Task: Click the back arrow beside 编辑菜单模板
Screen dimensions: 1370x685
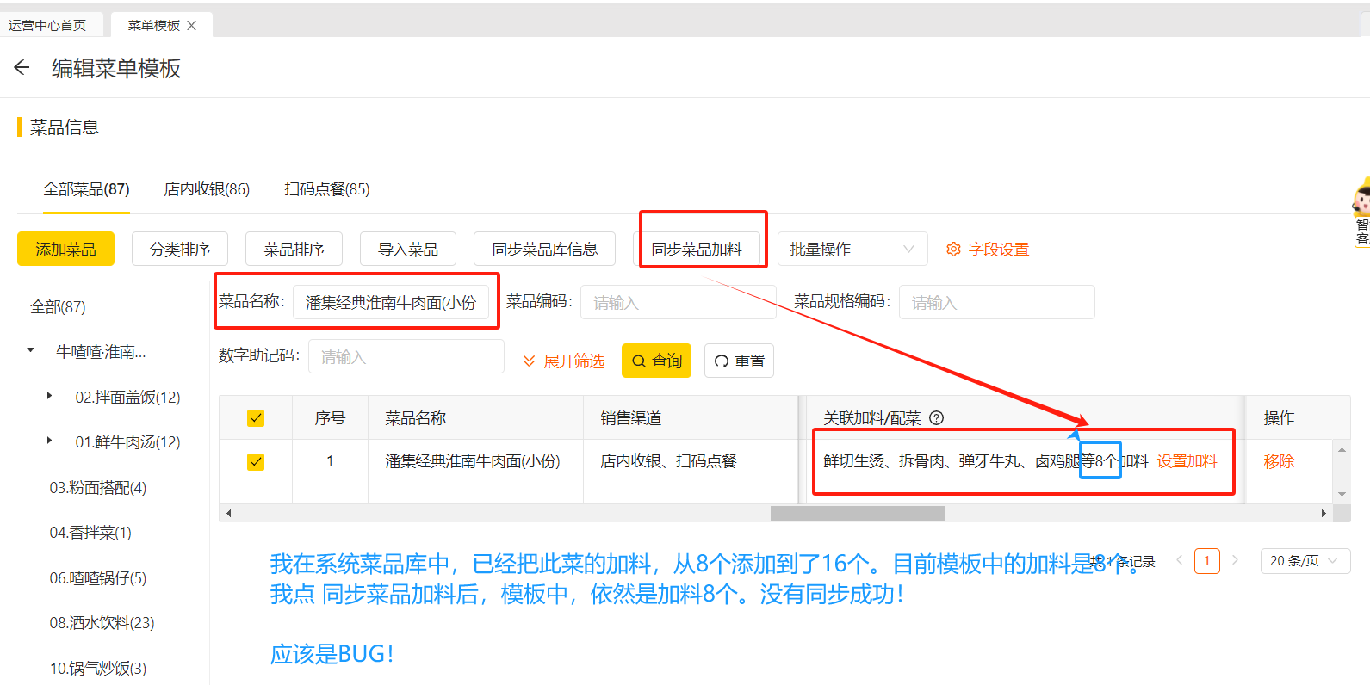Action: click(22, 68)
